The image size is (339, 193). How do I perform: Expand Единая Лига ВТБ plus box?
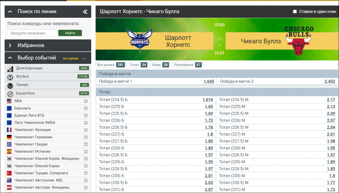point(86,116)
